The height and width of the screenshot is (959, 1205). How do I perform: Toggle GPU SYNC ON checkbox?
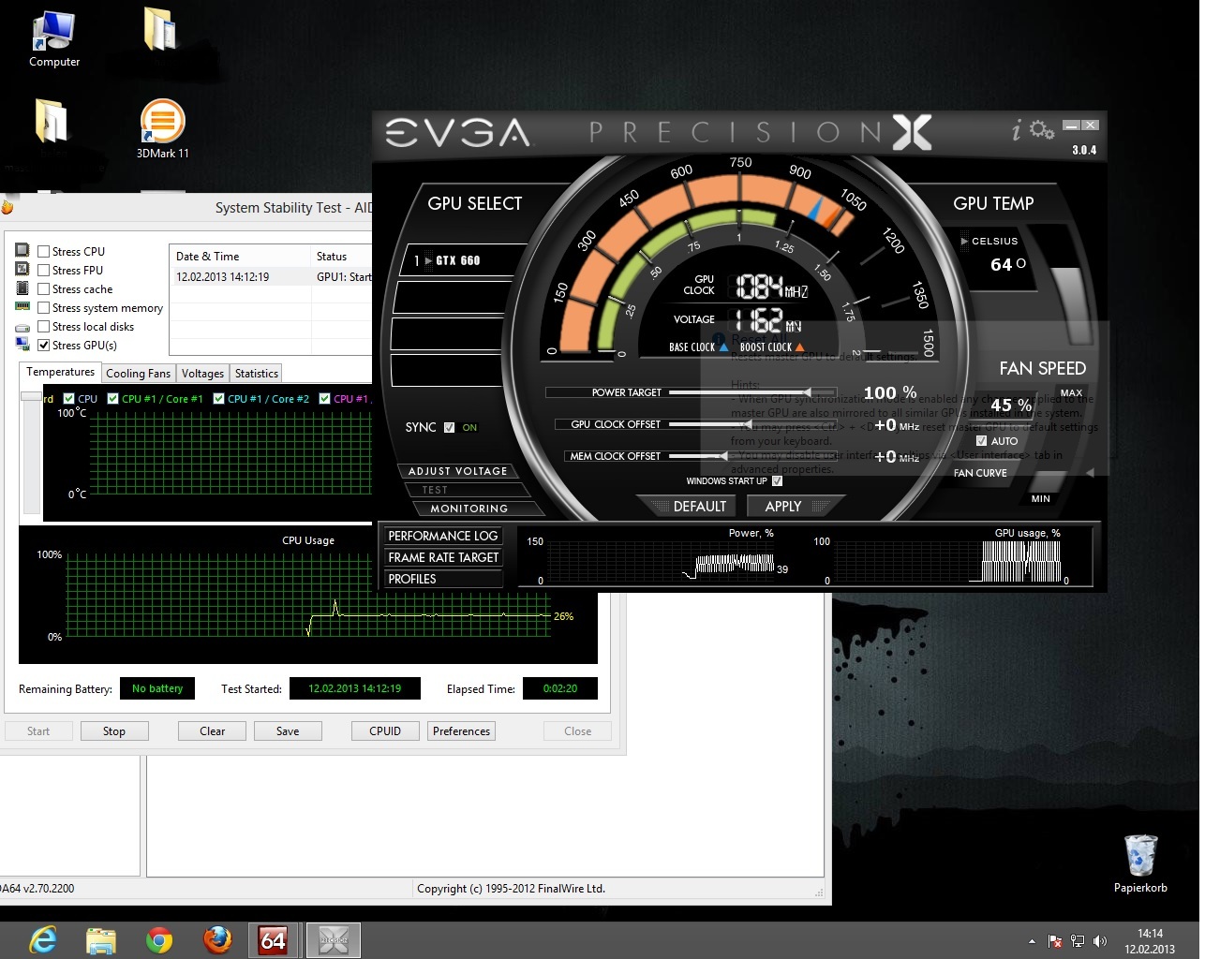449,427
